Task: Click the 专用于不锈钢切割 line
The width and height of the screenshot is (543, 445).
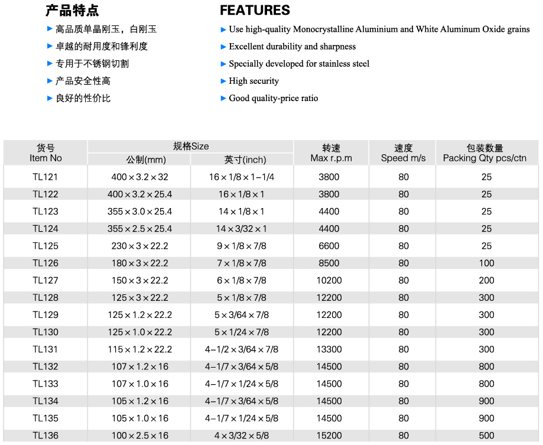Action: [92, 64]
